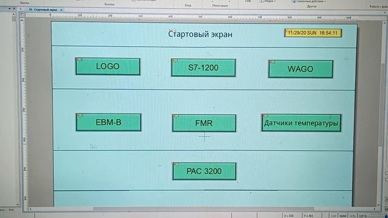Select the LOGO button on canvas

coord(108,67)
